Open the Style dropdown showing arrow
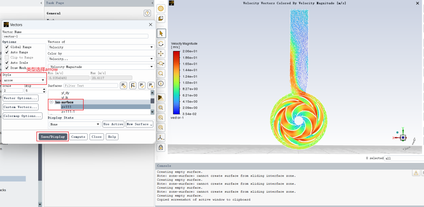 [24, 80]
